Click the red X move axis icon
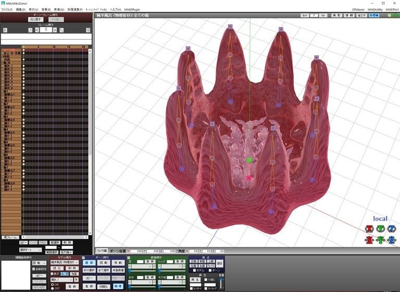The height and width of the screenshot is (292, 400). point(369,240)
